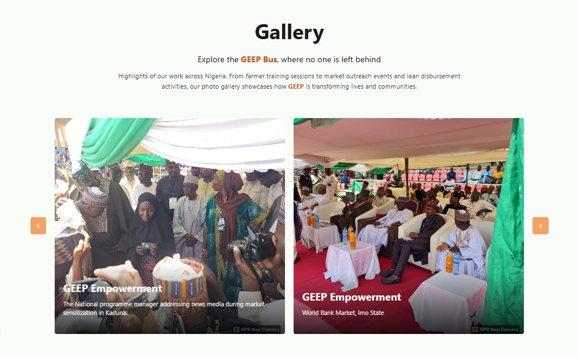Click the 'where no one is left behind' tagline
Viewport: 578px width, 357px height.
331,59
